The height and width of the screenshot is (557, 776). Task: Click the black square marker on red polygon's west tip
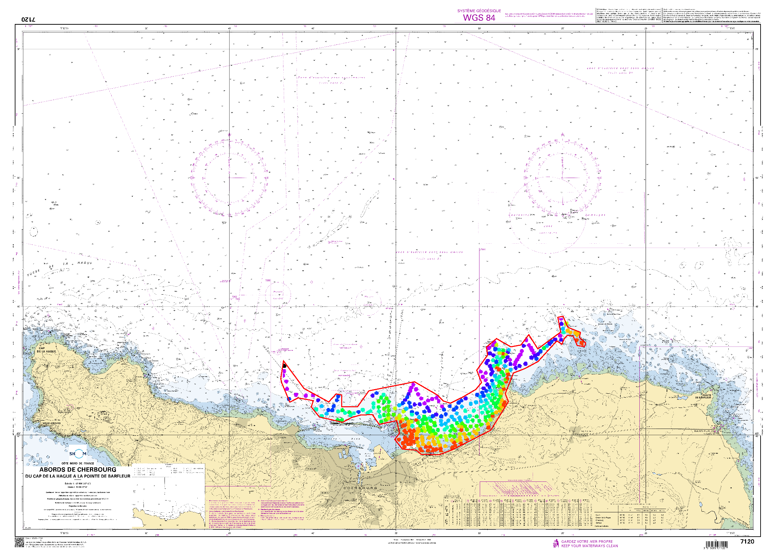coord(284,366)
